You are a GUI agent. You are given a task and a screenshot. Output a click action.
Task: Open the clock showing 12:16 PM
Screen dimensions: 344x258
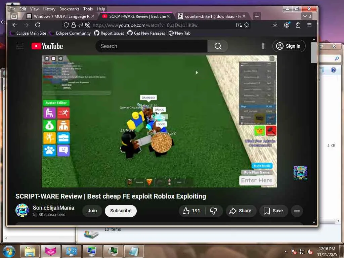(327, 251)
